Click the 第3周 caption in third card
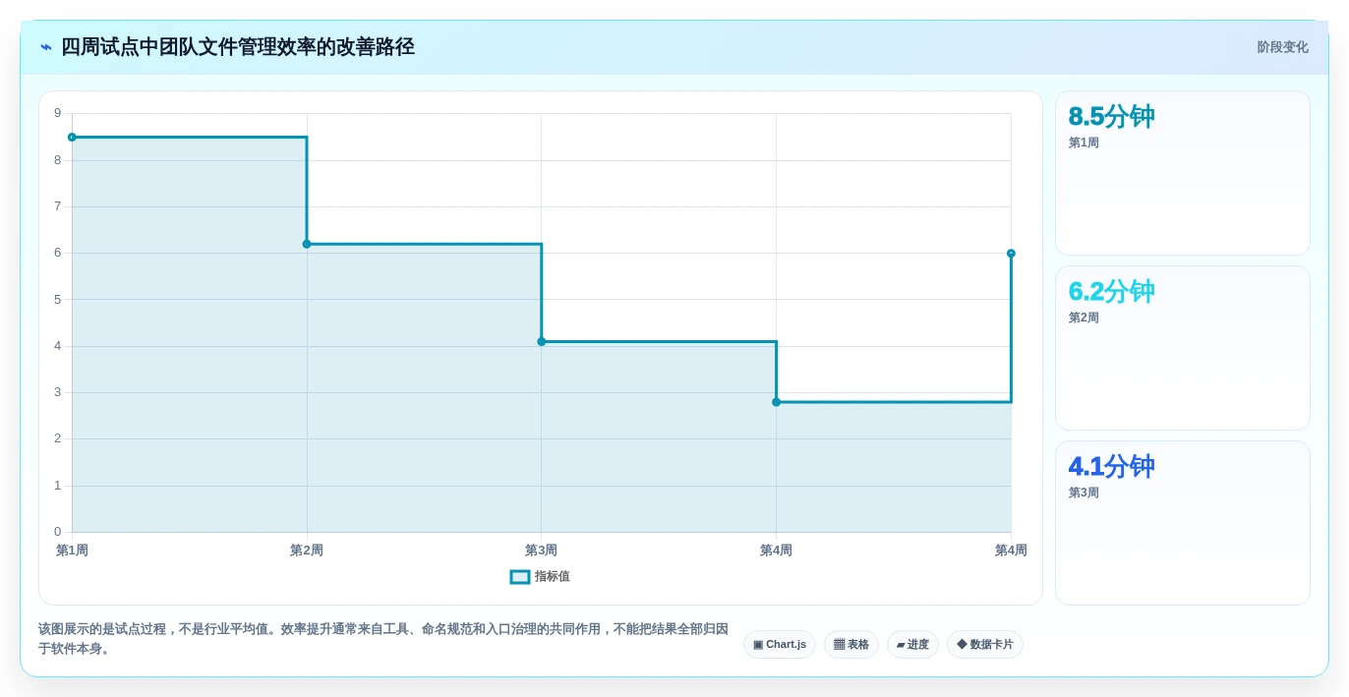The height and width of the screenshot is (697, 1349). click(x=1084, y=493)
